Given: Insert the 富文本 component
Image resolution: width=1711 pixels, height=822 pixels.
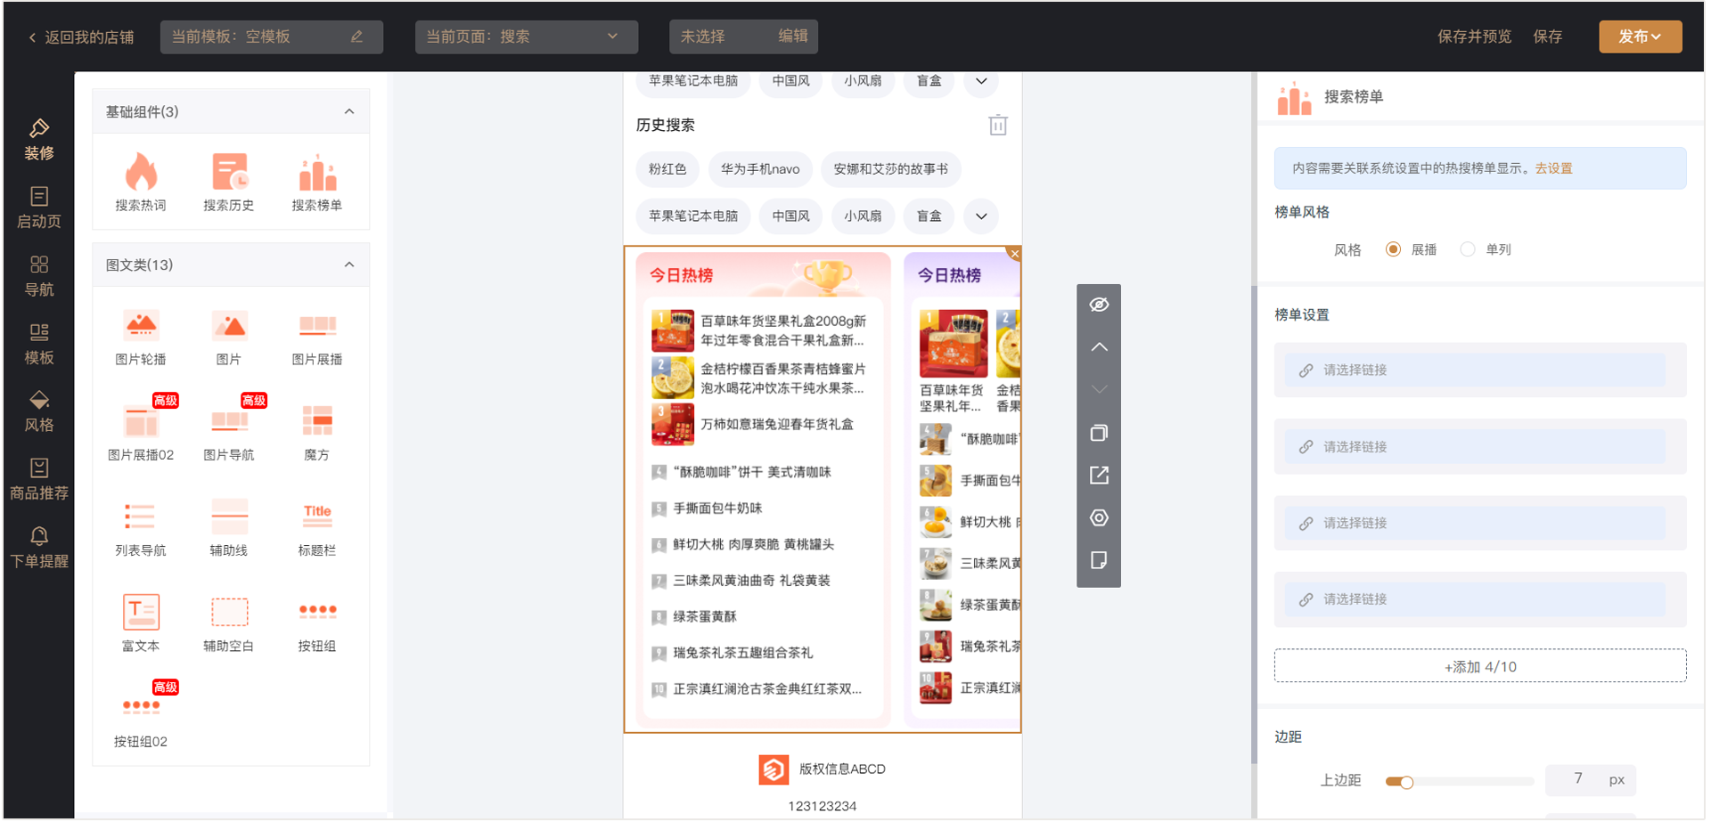Looking at the screenshot, I should point(140,613).
